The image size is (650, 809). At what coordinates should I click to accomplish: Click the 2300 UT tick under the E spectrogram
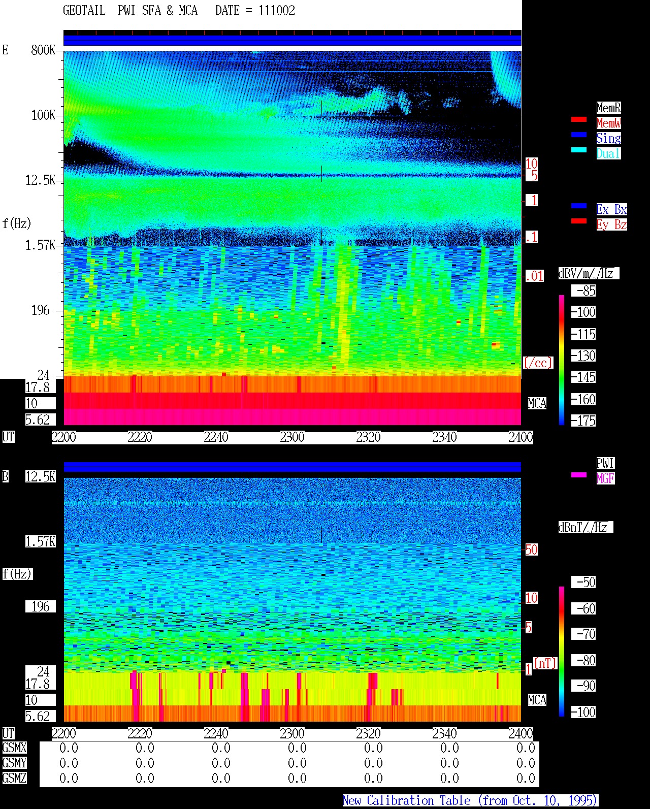(x=292, y=437)
